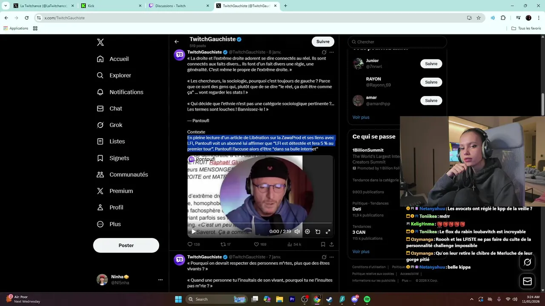Open Listes in sidebar
The width and height of the screenshot is (545, 306).
(111, 142)
